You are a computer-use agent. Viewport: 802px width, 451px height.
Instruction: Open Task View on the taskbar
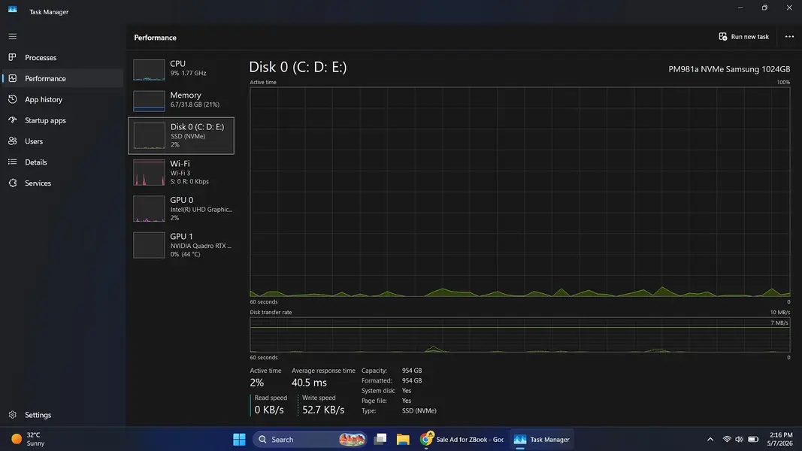pos(380,439)
